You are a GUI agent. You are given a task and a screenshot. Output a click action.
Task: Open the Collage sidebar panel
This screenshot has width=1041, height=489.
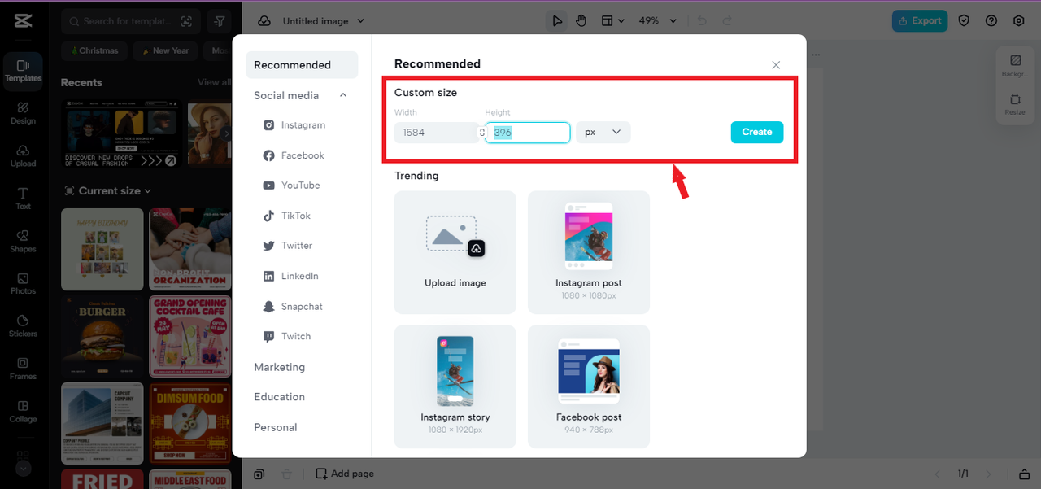tap(23, 411)
